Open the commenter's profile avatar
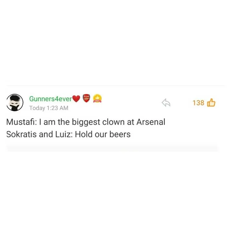The image size is (232, 232). coord(15,102)
